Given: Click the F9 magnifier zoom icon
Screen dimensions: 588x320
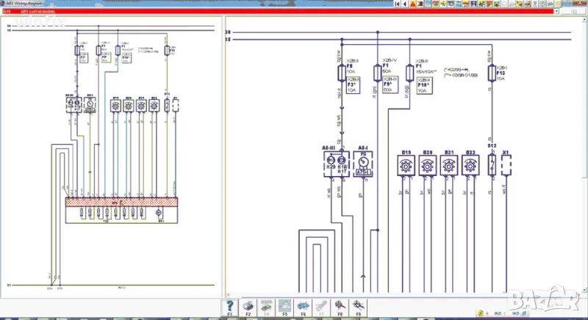Looking at the screenshot, I should [357, 305].
